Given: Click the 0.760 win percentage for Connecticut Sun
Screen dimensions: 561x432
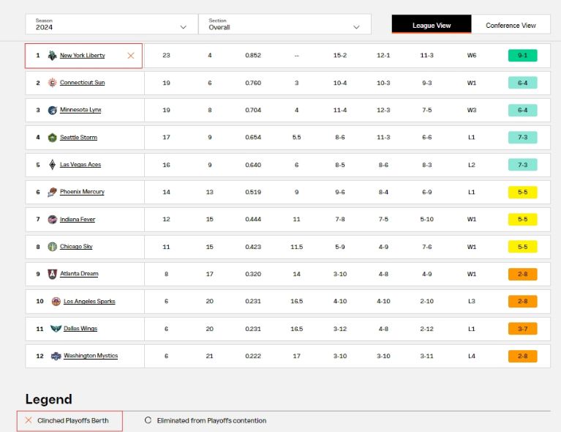Looking at the screenshot, I should [253, 83].
